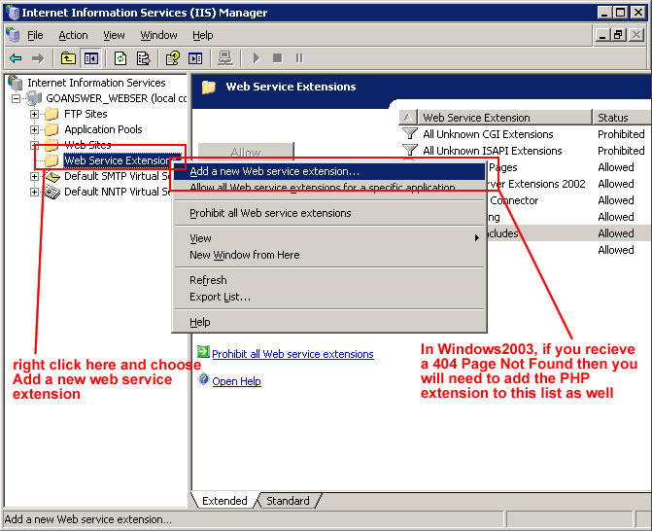Click the Web Service Extensions header folder icon
This screenshot has height=531, width=652.
pos(208,87)
